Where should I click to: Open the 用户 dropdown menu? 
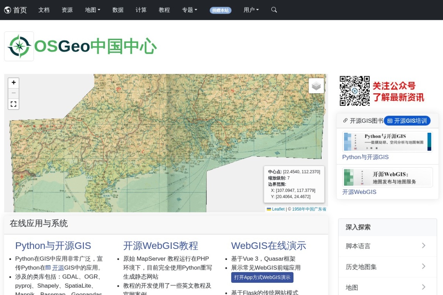pos(251,10)
